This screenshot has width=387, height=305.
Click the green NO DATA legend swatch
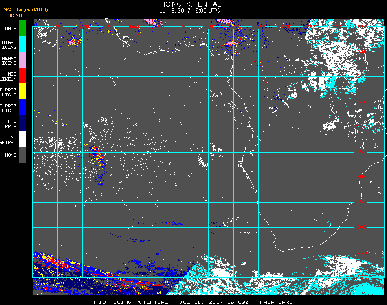click(22, 28)
